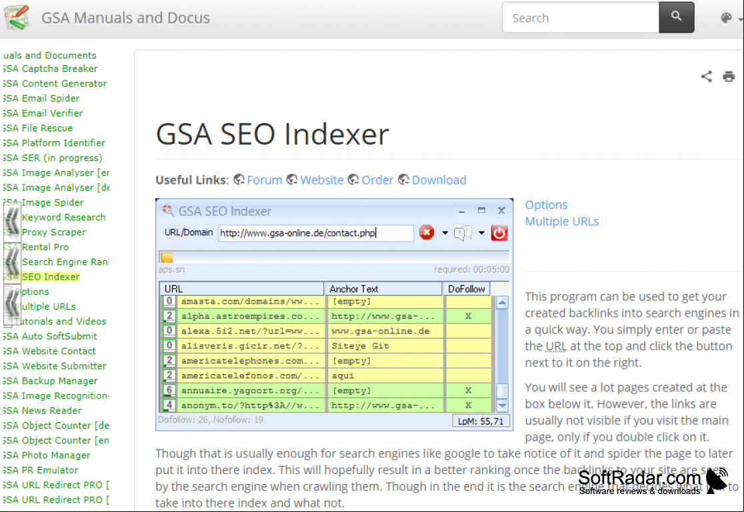
Task: Open GSA Website Contact in the sidebar
Action: click(x=49, y=352)
